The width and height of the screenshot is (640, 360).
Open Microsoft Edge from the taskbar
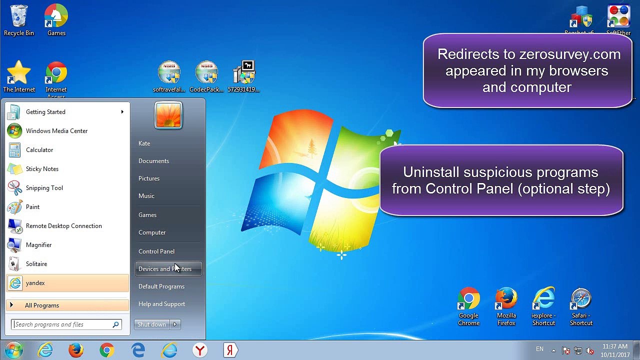(138, 350)
